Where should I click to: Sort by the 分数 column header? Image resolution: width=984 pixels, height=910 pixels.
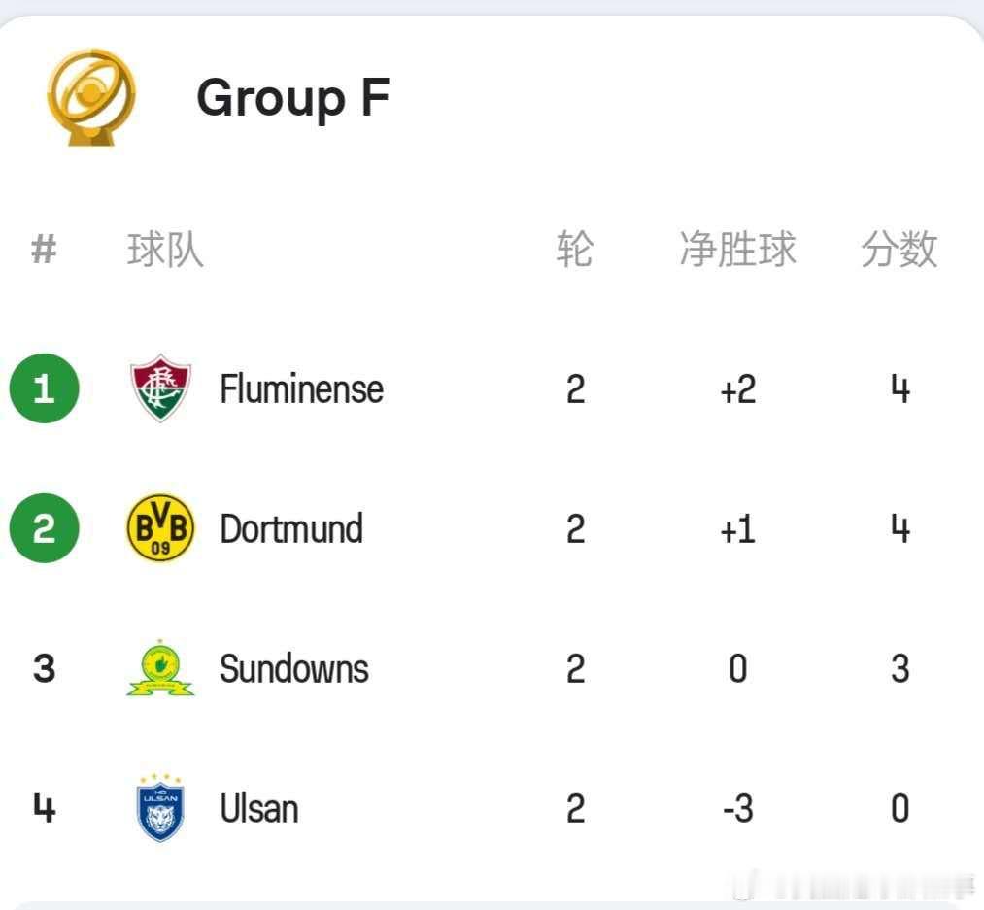899,250
